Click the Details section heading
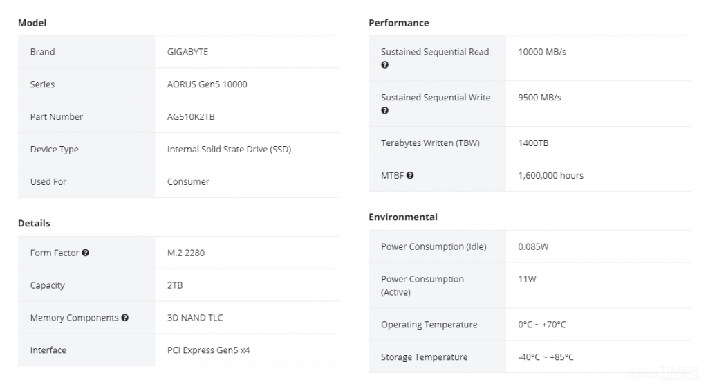 pos(34,224)
